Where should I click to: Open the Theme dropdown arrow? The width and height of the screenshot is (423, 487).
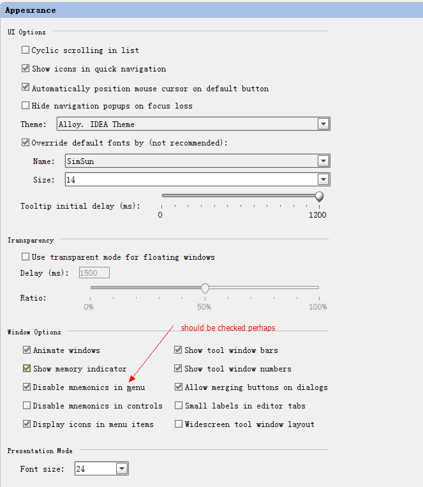[x=323, y=124]
